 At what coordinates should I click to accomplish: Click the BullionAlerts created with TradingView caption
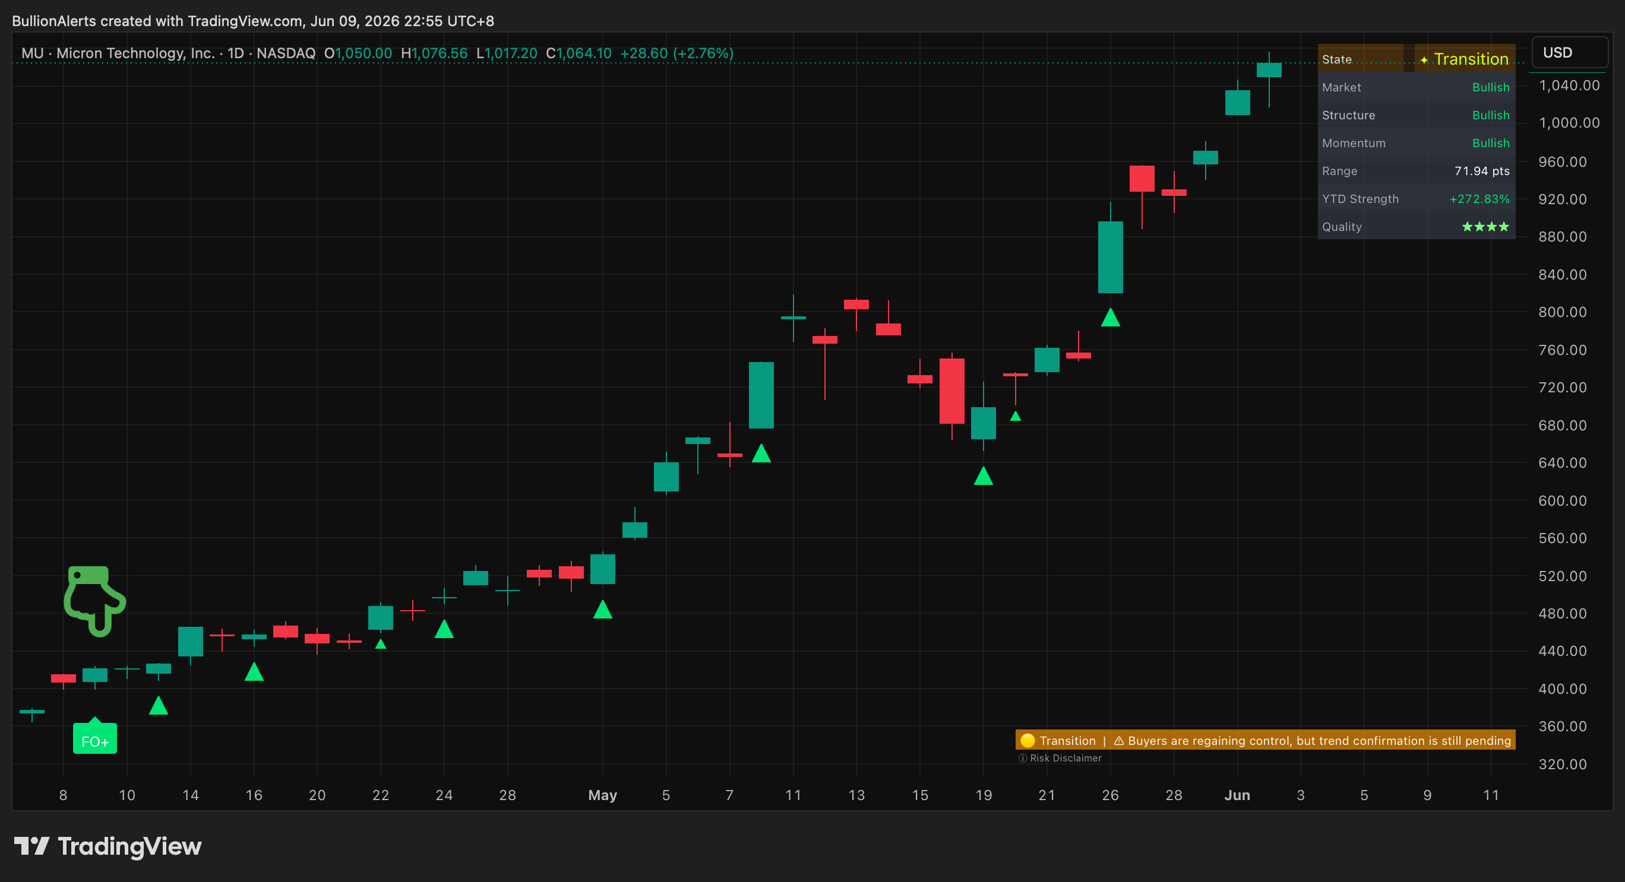253,21
